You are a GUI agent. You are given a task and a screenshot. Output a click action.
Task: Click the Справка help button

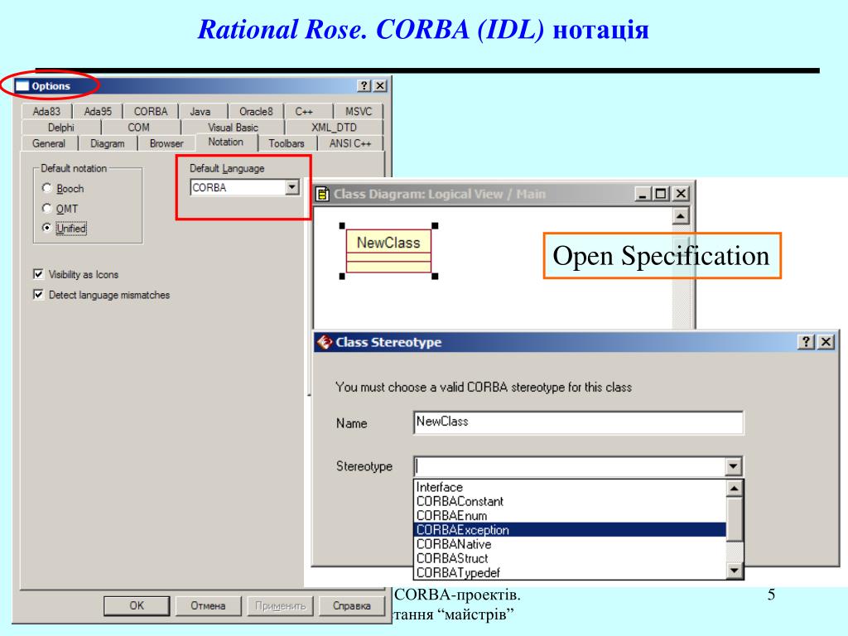coord(351,605)
